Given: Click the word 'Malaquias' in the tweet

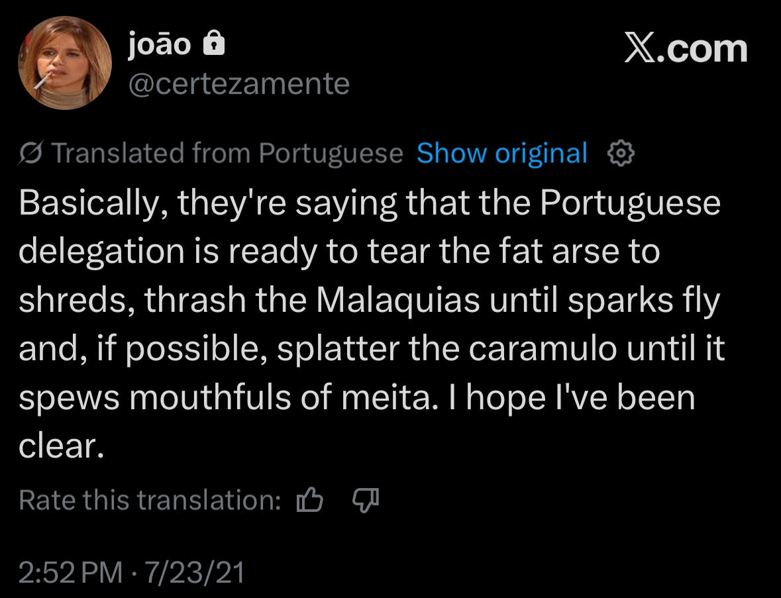Looking at the screenshot, I should tap(397, 301).
